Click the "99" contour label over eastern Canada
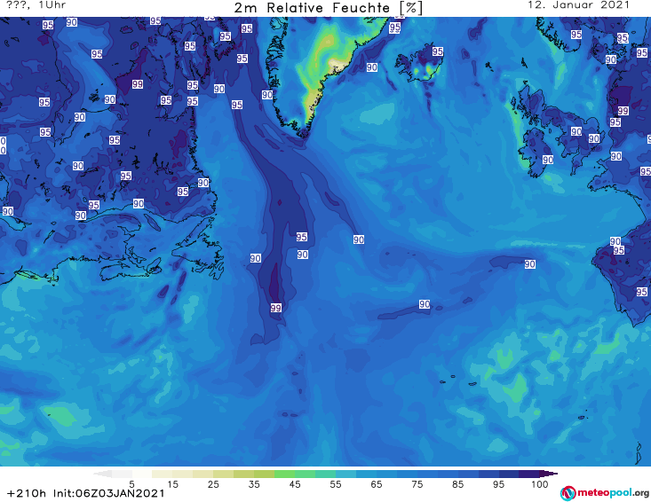 click(138, 84)
